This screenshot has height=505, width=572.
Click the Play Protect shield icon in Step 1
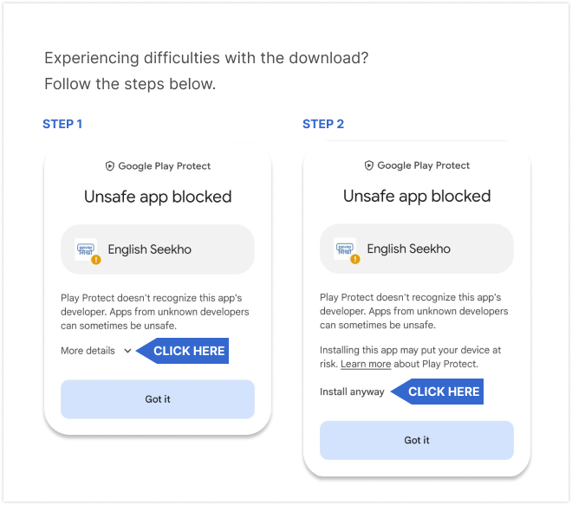(110, 166)
